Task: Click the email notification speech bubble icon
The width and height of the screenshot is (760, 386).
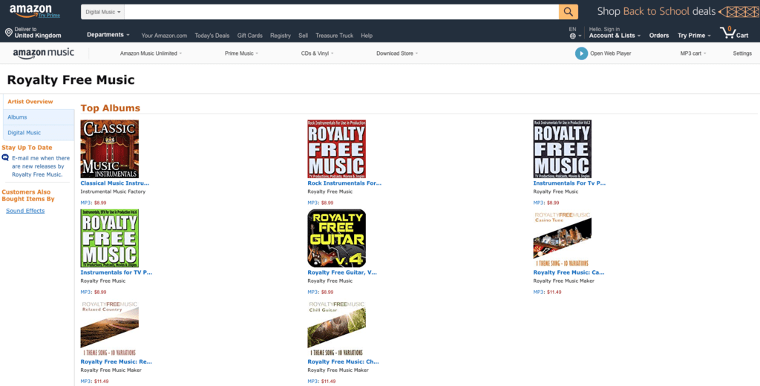Action: 5,157
